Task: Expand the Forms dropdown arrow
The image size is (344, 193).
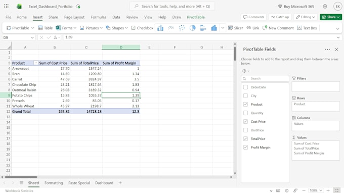Action: [x=75, y=28]
